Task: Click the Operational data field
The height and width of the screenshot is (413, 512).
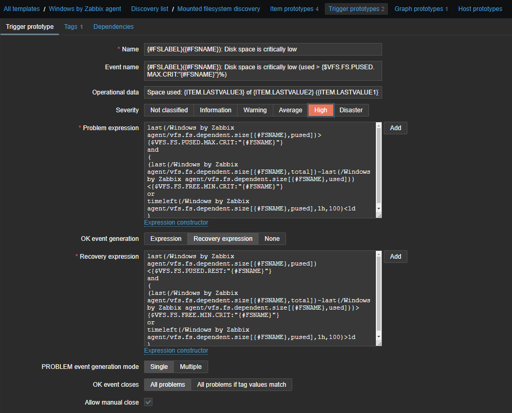Action: click(263, 92)
